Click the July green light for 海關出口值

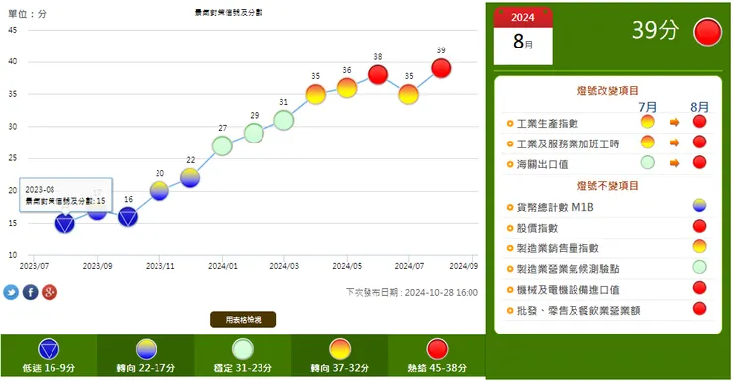point(648,162)
